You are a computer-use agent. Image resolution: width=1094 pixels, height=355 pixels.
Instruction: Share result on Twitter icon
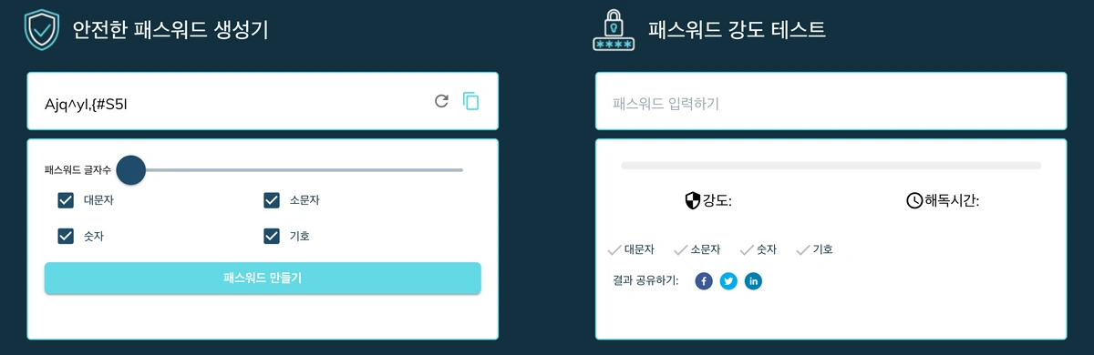click(728, 281)
